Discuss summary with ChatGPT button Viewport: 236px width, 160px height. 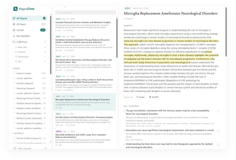coord(154,97)
